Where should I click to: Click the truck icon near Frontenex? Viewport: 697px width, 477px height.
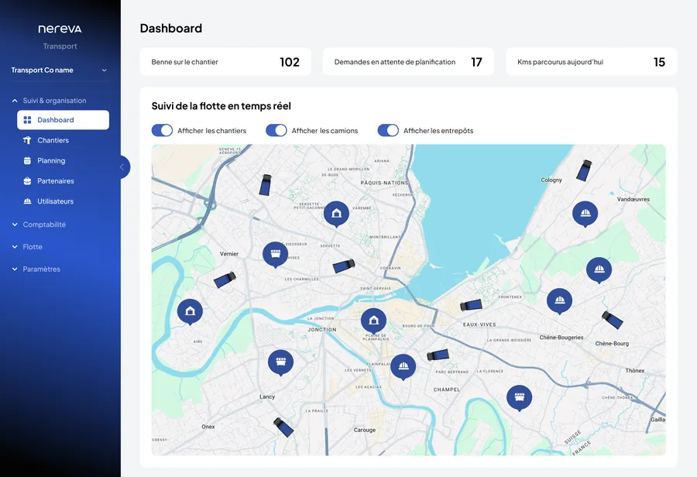pos(471,305)
